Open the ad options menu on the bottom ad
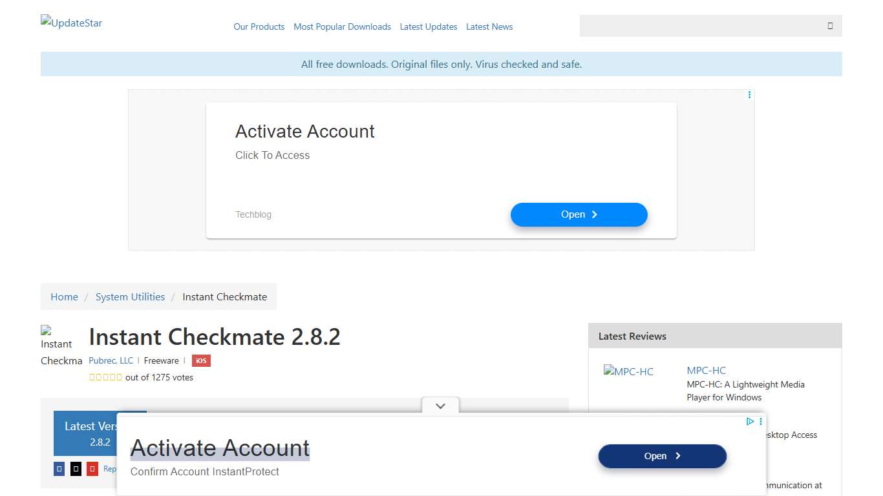The width and height of the screenshot is (883, 496). pyautogui.click(x=760, y=421)
